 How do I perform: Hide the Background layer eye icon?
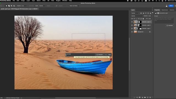(132, 32)
